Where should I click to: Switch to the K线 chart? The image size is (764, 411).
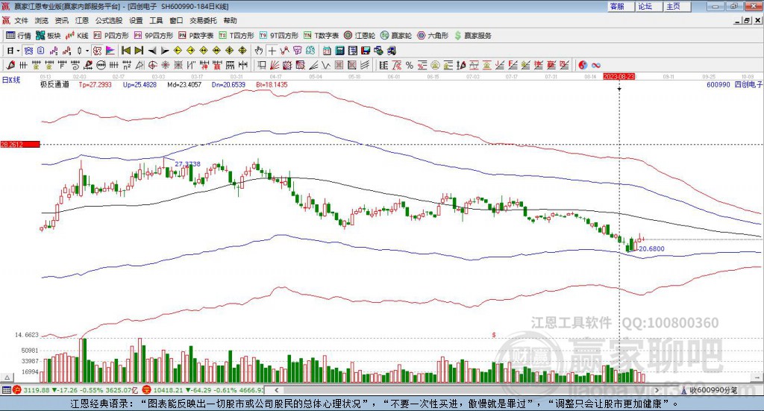[77, 35]
